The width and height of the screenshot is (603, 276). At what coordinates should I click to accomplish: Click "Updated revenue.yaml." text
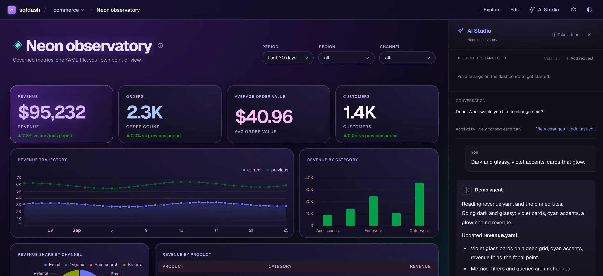tap(490, 235)
